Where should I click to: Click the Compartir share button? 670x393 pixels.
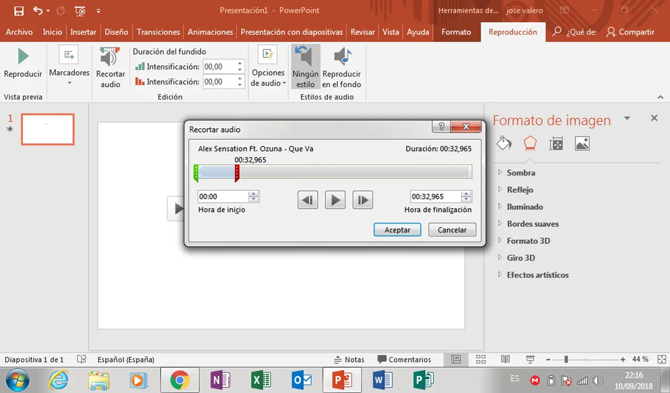[x=631, y=32]
